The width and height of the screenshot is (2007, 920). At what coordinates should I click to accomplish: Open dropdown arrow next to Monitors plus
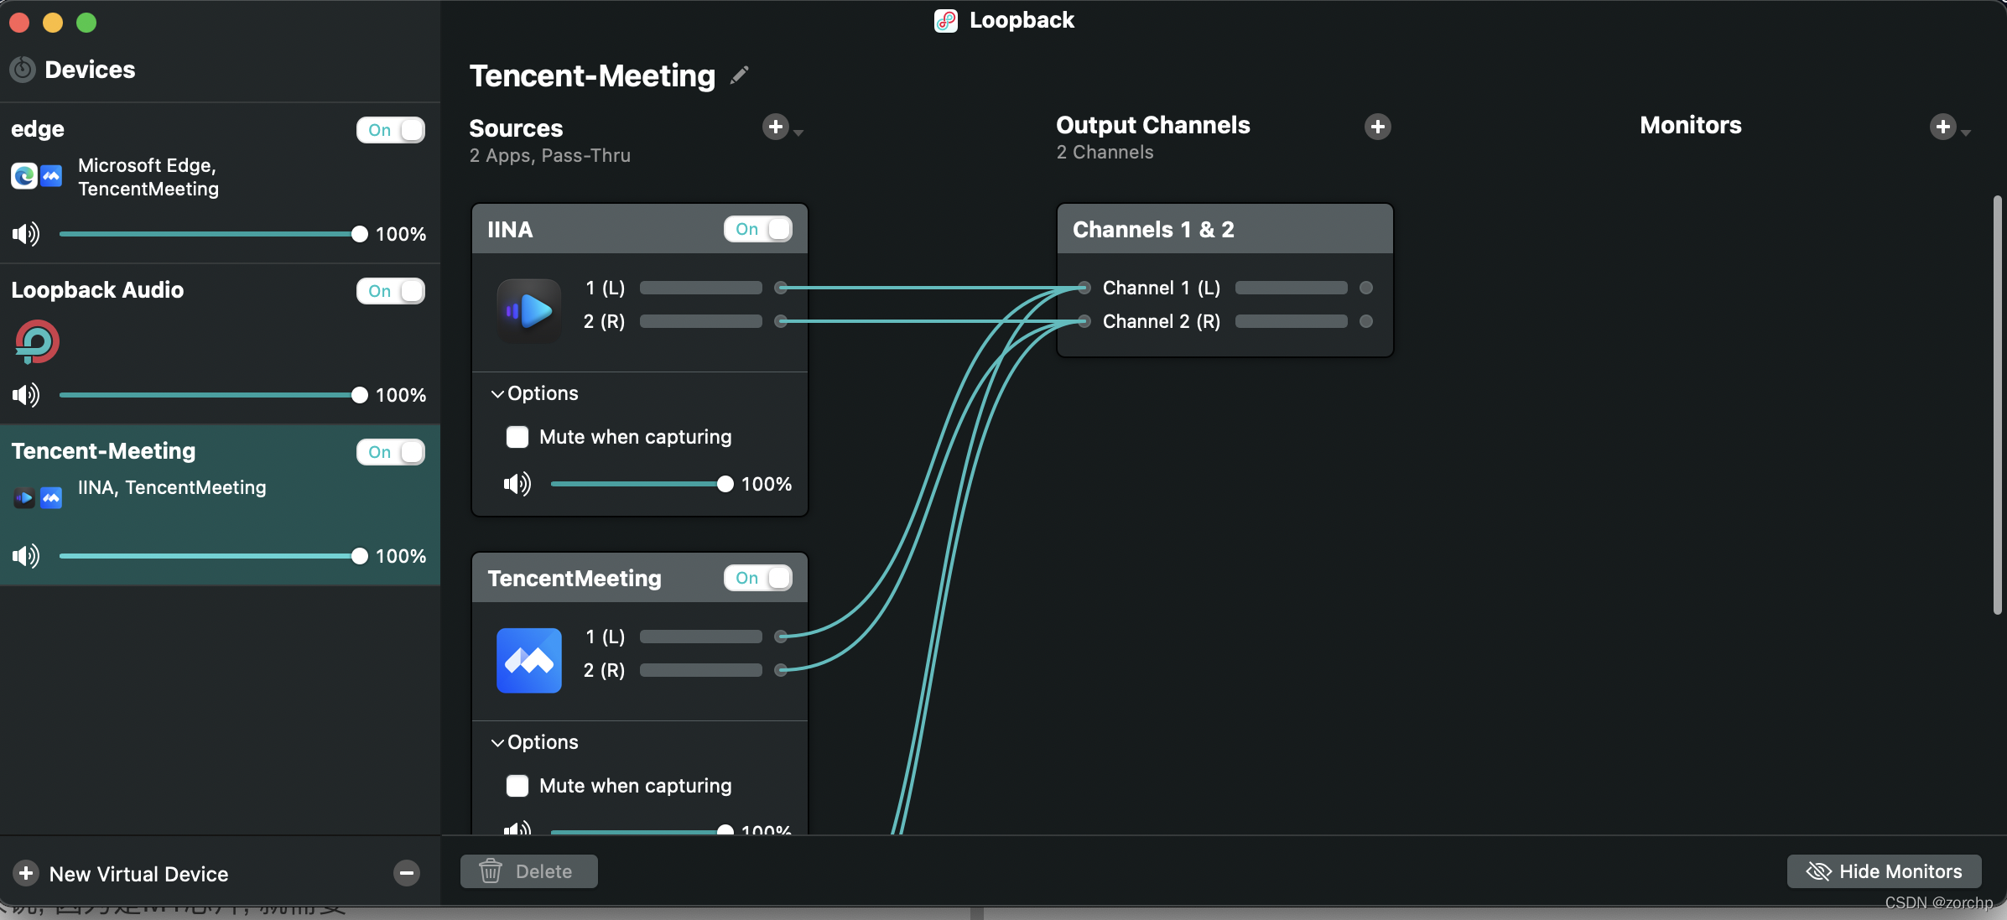1966,132
